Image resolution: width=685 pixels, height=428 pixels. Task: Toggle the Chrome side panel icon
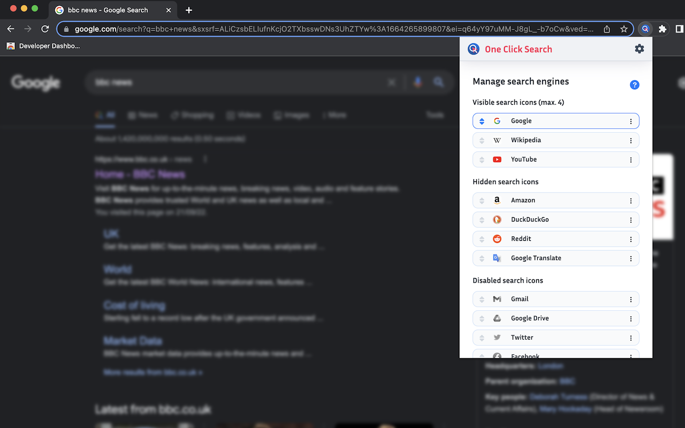[680, 29]
